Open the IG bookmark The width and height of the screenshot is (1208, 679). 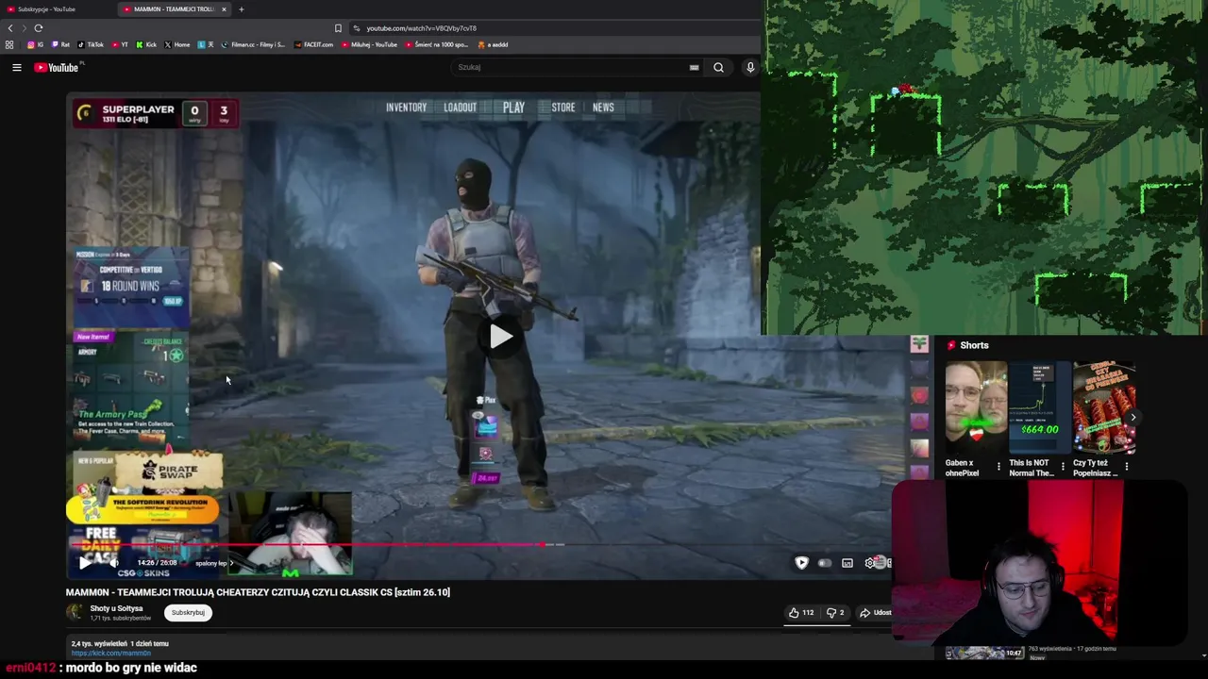coord(36,44)
